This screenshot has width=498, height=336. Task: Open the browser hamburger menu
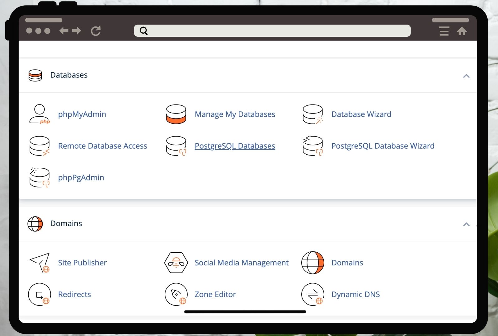444,31
